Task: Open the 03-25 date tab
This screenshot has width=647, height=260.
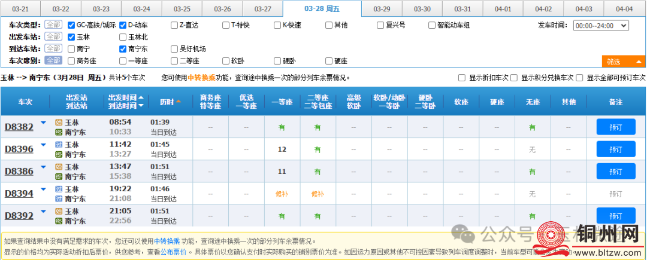Action: tap(182, 8)
